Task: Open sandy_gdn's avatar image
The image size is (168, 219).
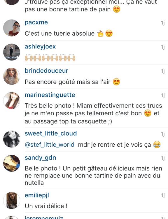Action: tap(12, 163)
